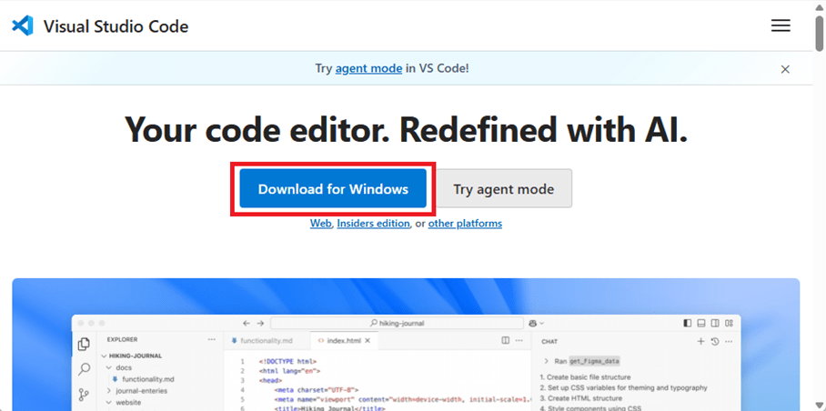Click the split editor icon
The image size is (826, 411).
click(x=506, y=341)
